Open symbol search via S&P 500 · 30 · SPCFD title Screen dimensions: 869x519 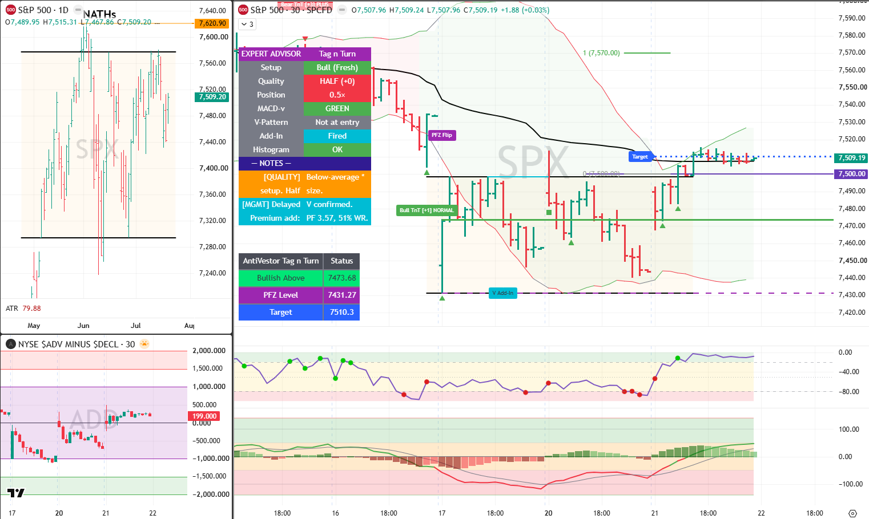291,10
